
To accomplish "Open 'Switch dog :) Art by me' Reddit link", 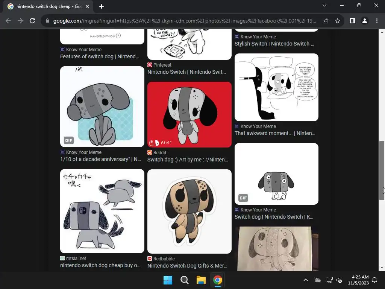I will (188, 160).
